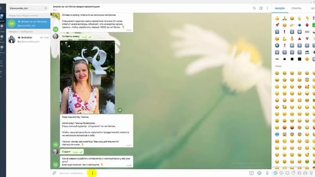Click the message introducing Галина Проворова
Image resolution: width=315 pixels, height=177 pixels.
[96, 131]
